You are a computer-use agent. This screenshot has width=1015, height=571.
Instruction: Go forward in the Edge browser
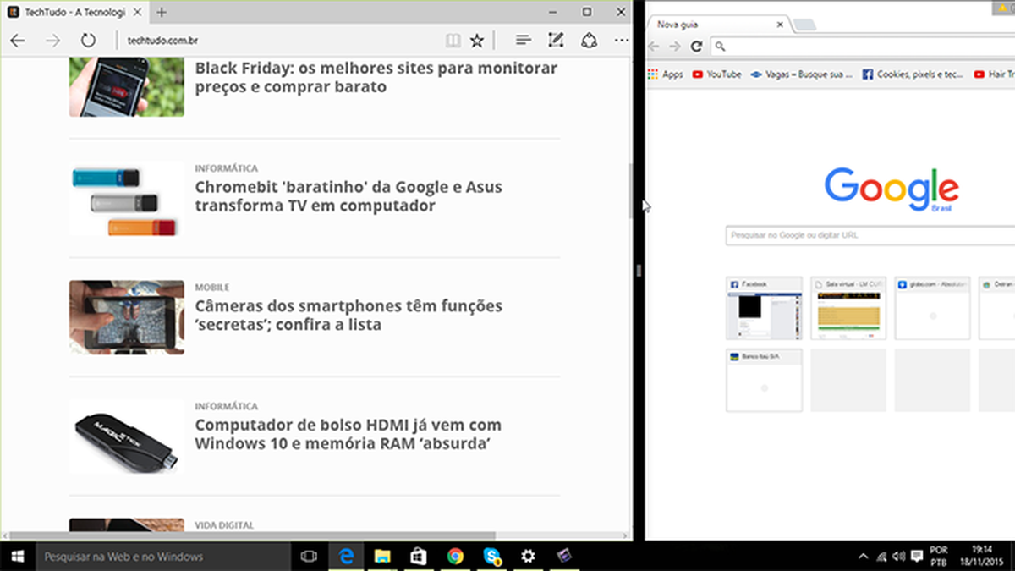(52, 41)
